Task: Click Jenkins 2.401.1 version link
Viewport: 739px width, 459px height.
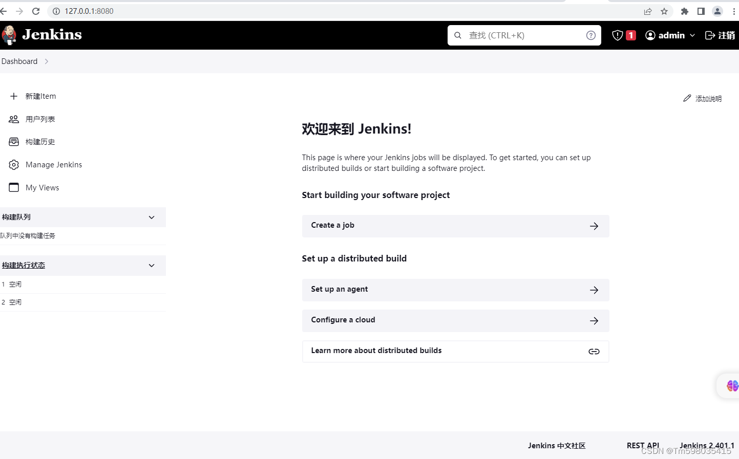Action: [x=707, y=446]
